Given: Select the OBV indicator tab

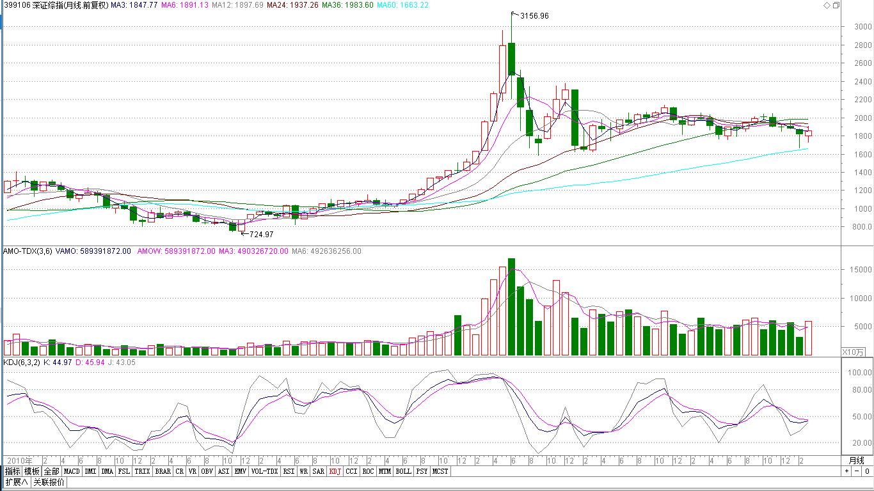Looking at the screenshot, I should [207, 471].
